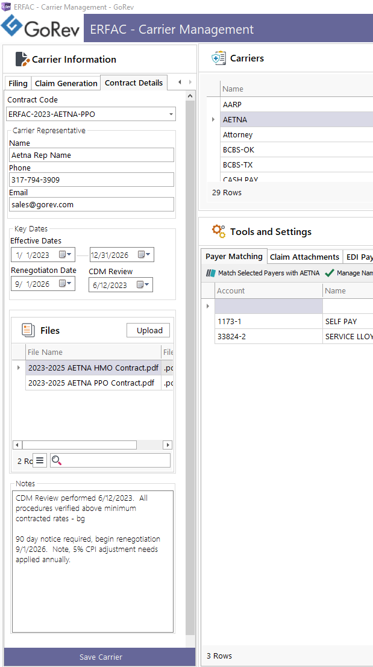Click the Files document icon
Viewport: 373px width, 667px height.
point(28,330)
